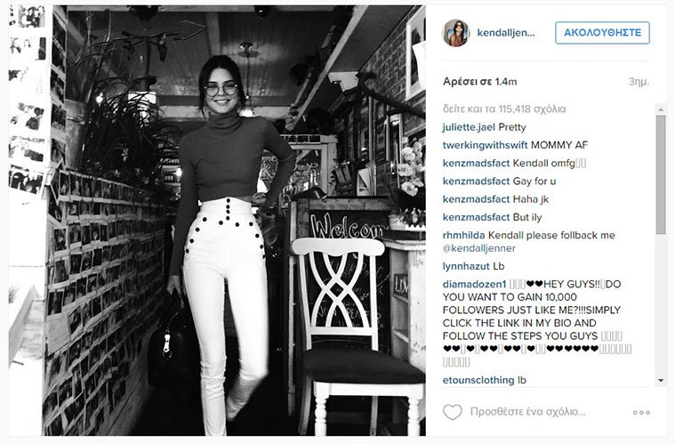Open the profile avatar picture

coord(455,33)
